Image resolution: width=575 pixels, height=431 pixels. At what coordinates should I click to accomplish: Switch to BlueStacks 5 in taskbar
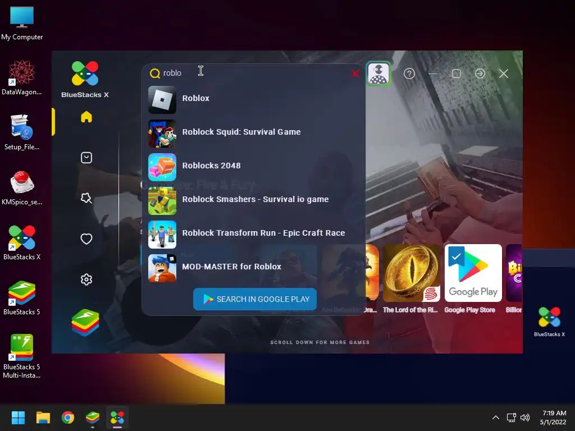[93, 418]
